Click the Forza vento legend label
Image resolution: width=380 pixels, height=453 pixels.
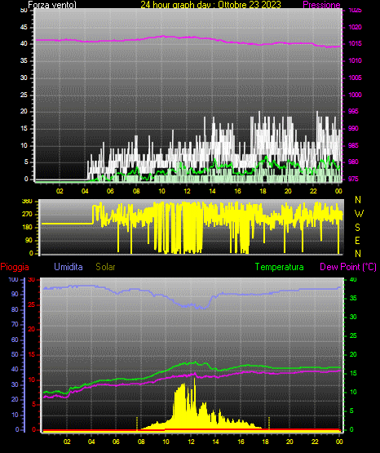pyautogui.click(x=52, y=5)
